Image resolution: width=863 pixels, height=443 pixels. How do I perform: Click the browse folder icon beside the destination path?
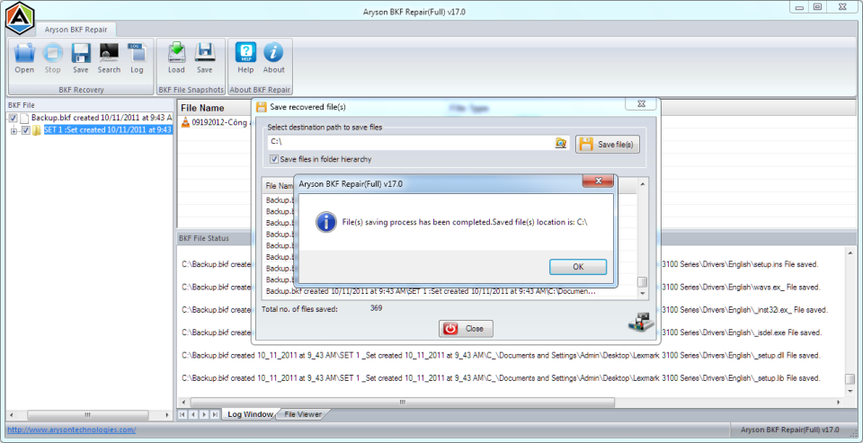pyautogui.click(x=560, y=143)
